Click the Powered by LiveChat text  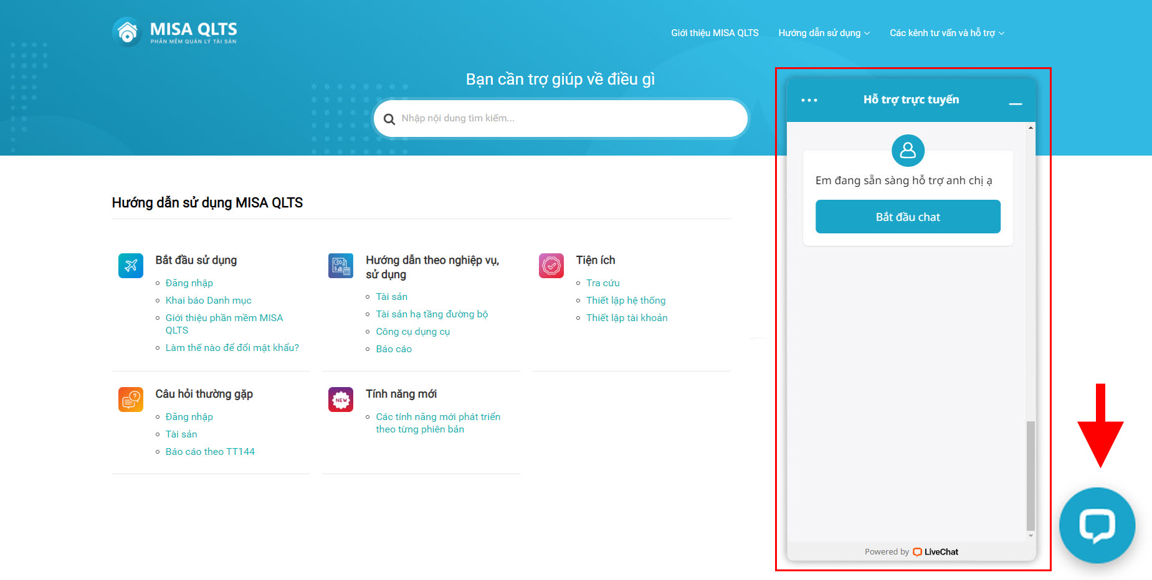[x=912, y=552]
